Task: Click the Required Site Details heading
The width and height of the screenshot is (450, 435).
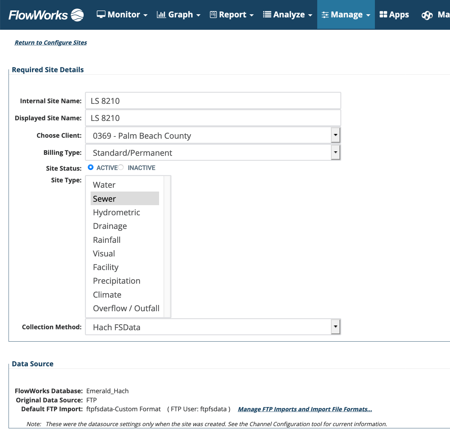Action: pos(48,70)
